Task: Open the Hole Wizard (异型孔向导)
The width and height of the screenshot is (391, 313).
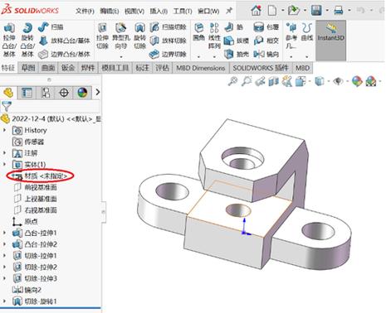Action: pyautogui.click(x=121, y=36)
